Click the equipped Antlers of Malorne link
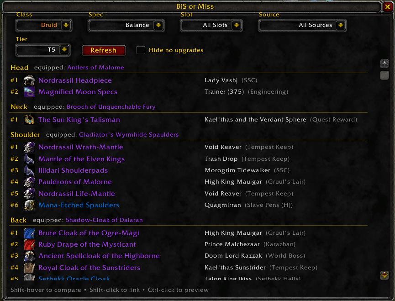The image size is (395, 301). coord(95,68)
